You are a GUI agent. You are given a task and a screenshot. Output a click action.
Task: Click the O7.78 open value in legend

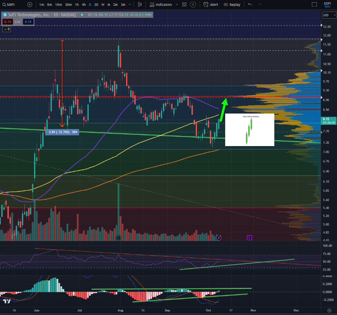coord(92,15)
